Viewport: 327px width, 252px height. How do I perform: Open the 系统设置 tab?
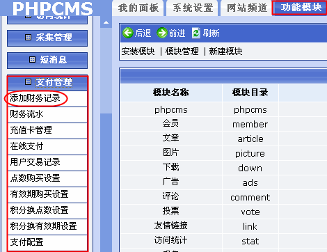pyautogui.click(x=193, y=8)
